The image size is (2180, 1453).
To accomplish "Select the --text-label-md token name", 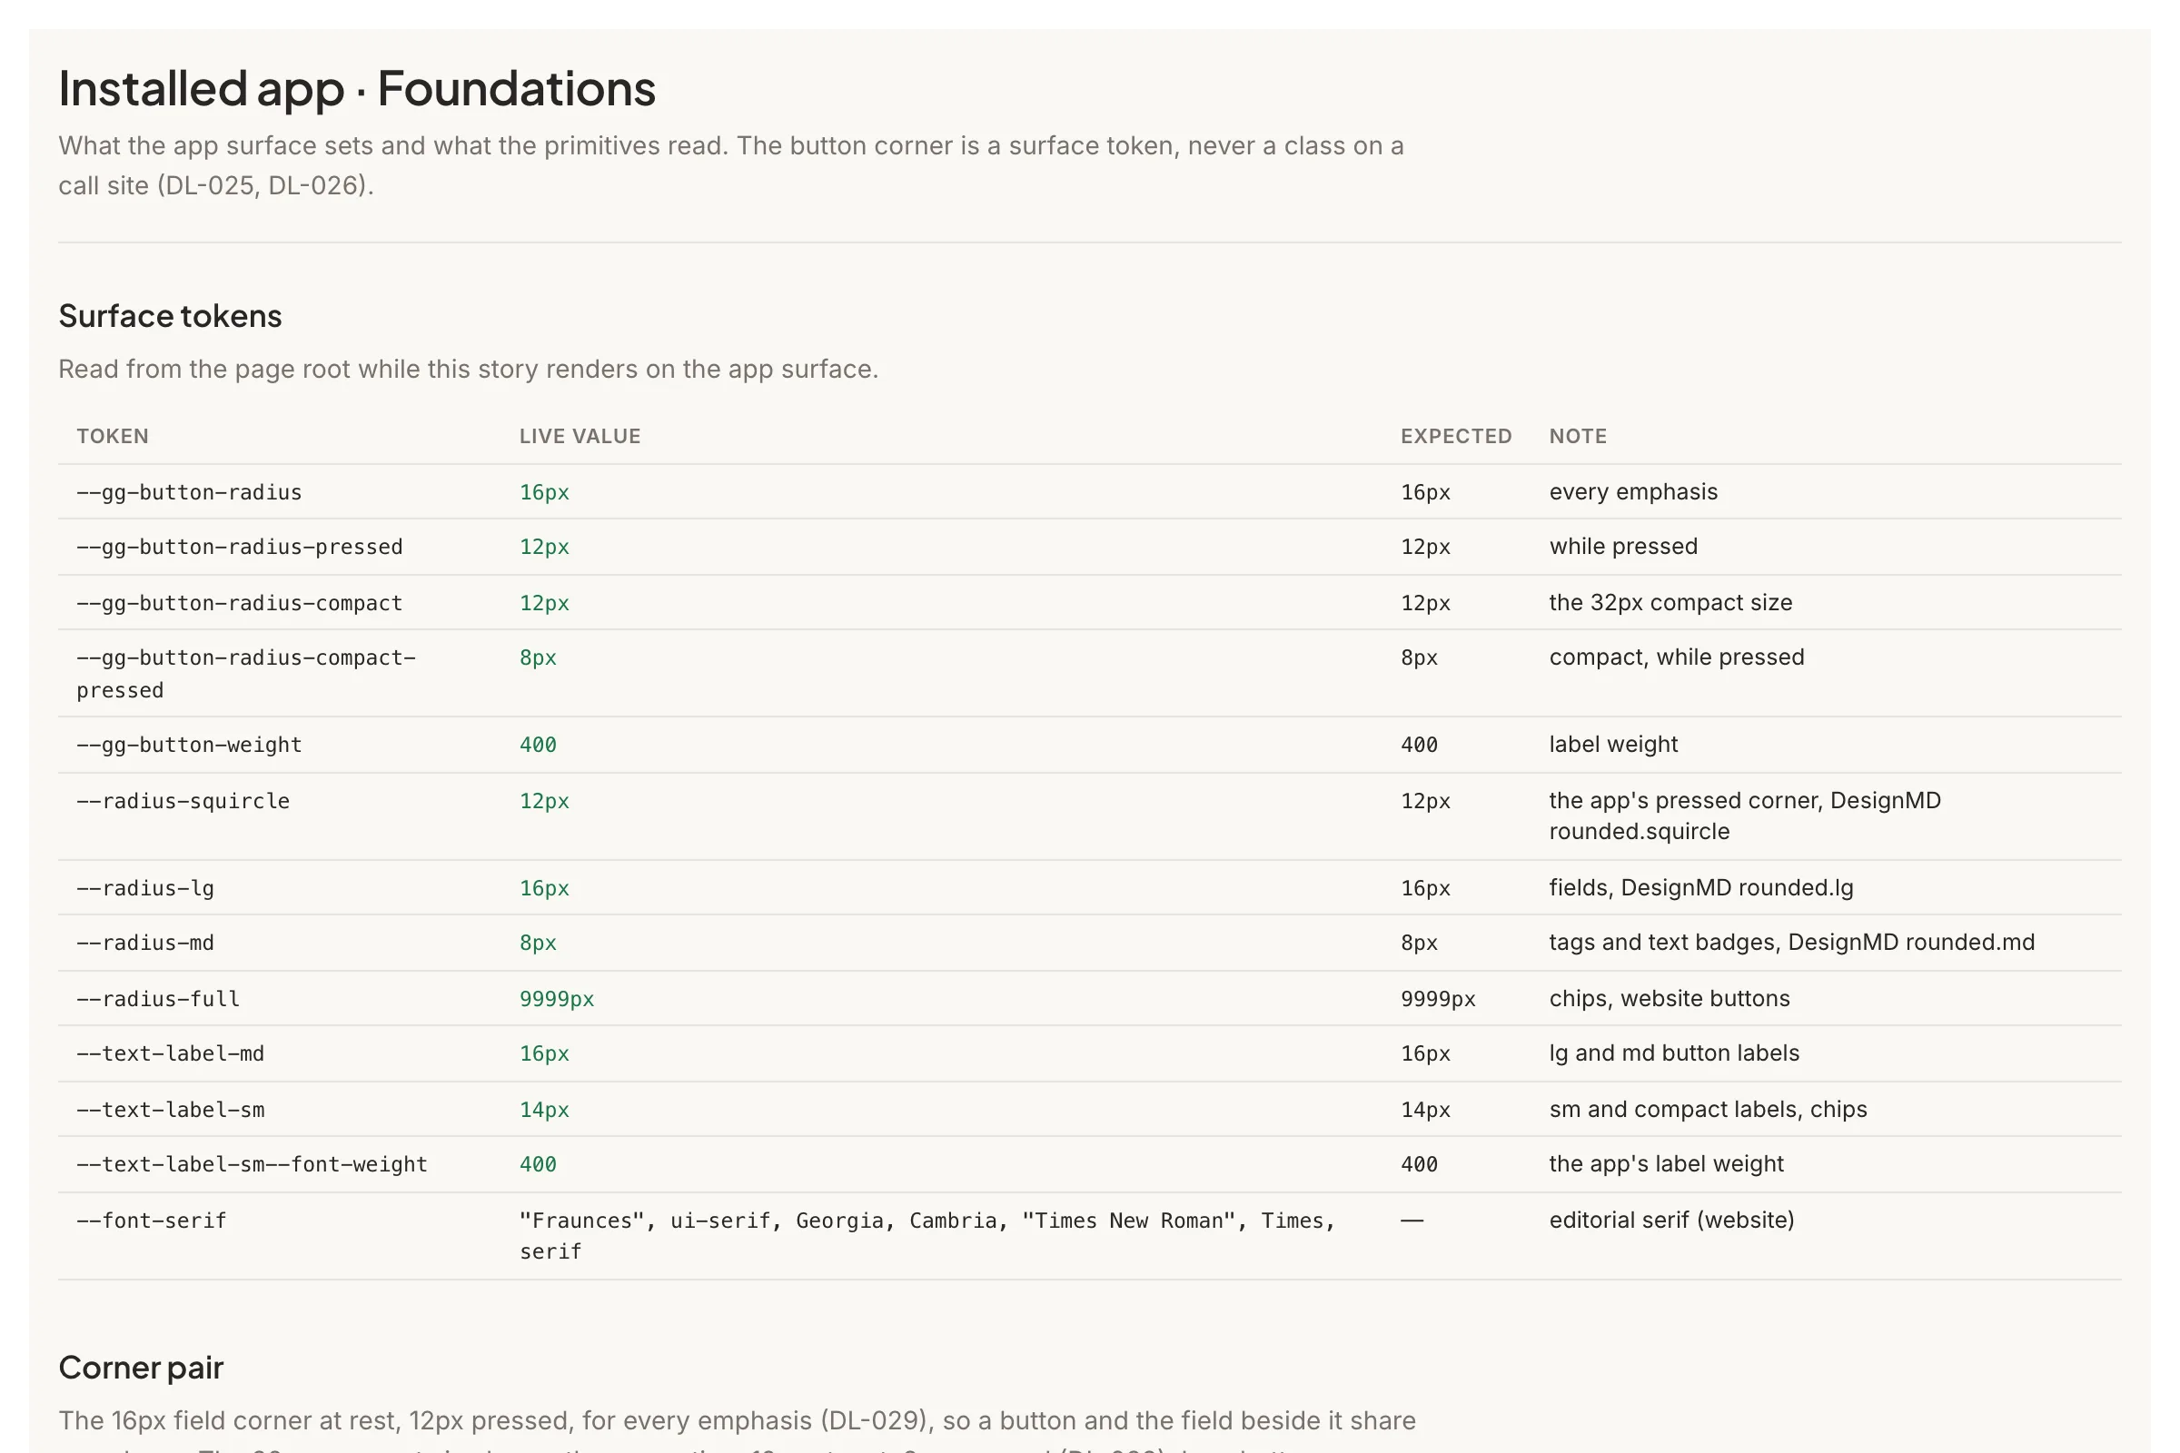I will tap(171, 1053).
